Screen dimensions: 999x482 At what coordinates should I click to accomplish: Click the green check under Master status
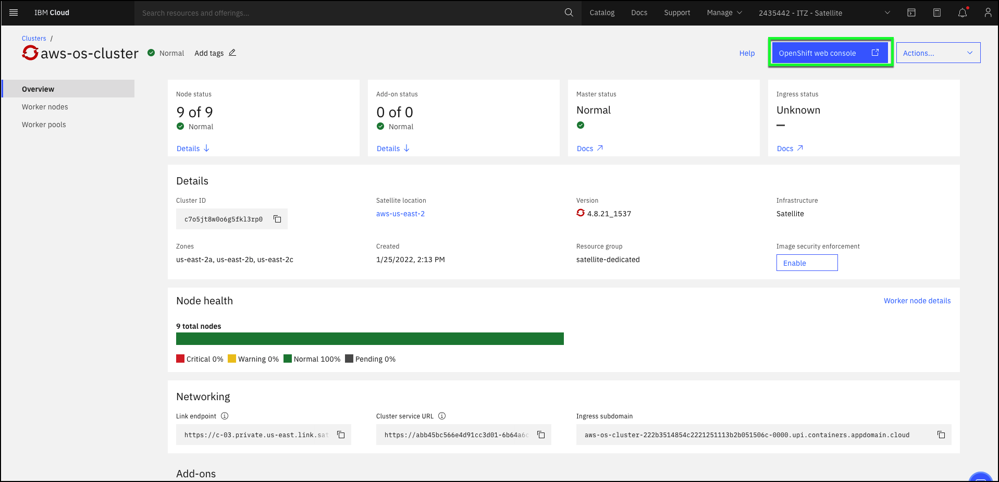click(x=581, y=125)
